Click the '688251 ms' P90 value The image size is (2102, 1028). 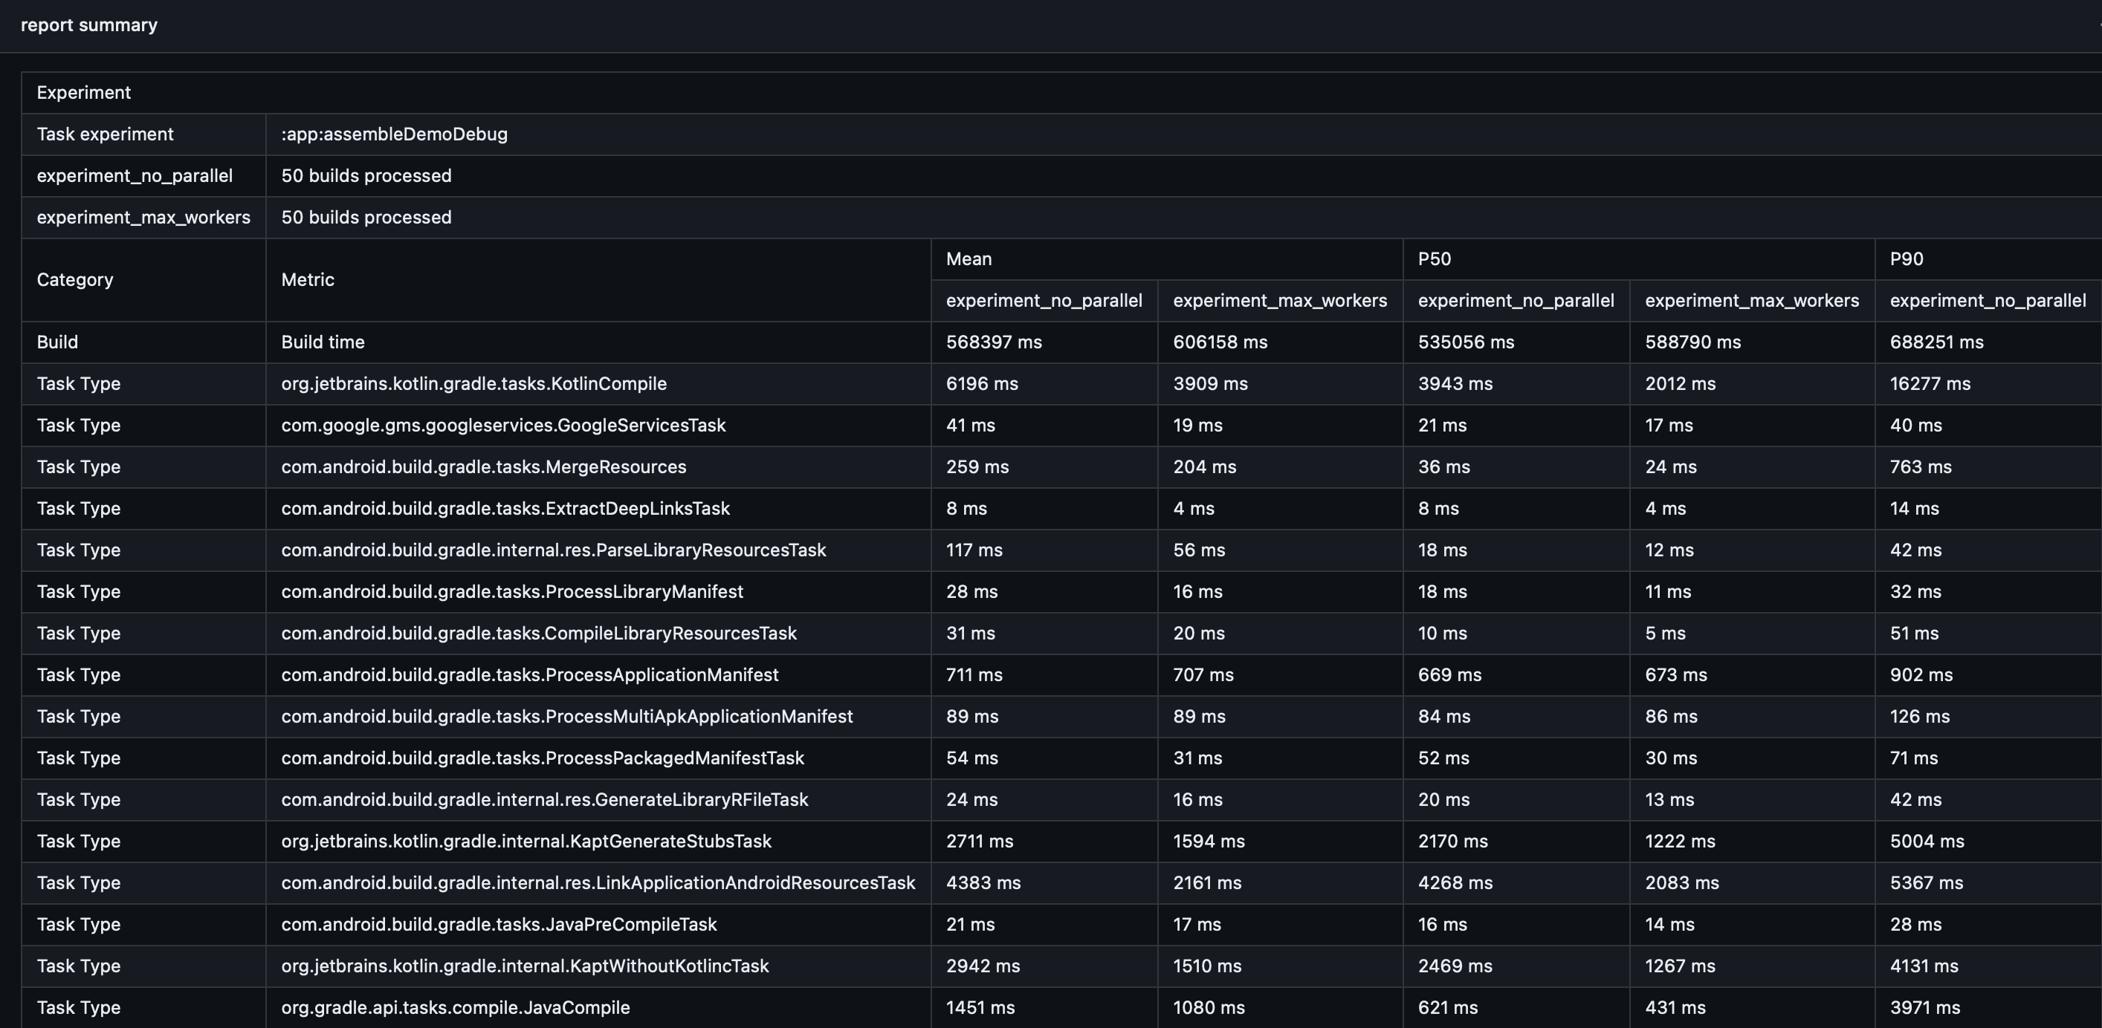[1936, 342]
